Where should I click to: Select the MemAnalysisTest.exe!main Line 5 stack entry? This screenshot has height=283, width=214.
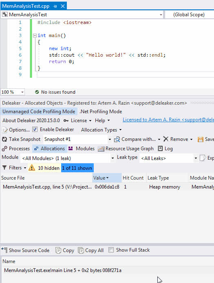coord(107,270)
